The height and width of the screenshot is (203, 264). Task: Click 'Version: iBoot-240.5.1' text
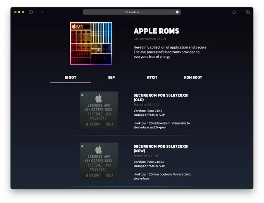pos(149,162)
